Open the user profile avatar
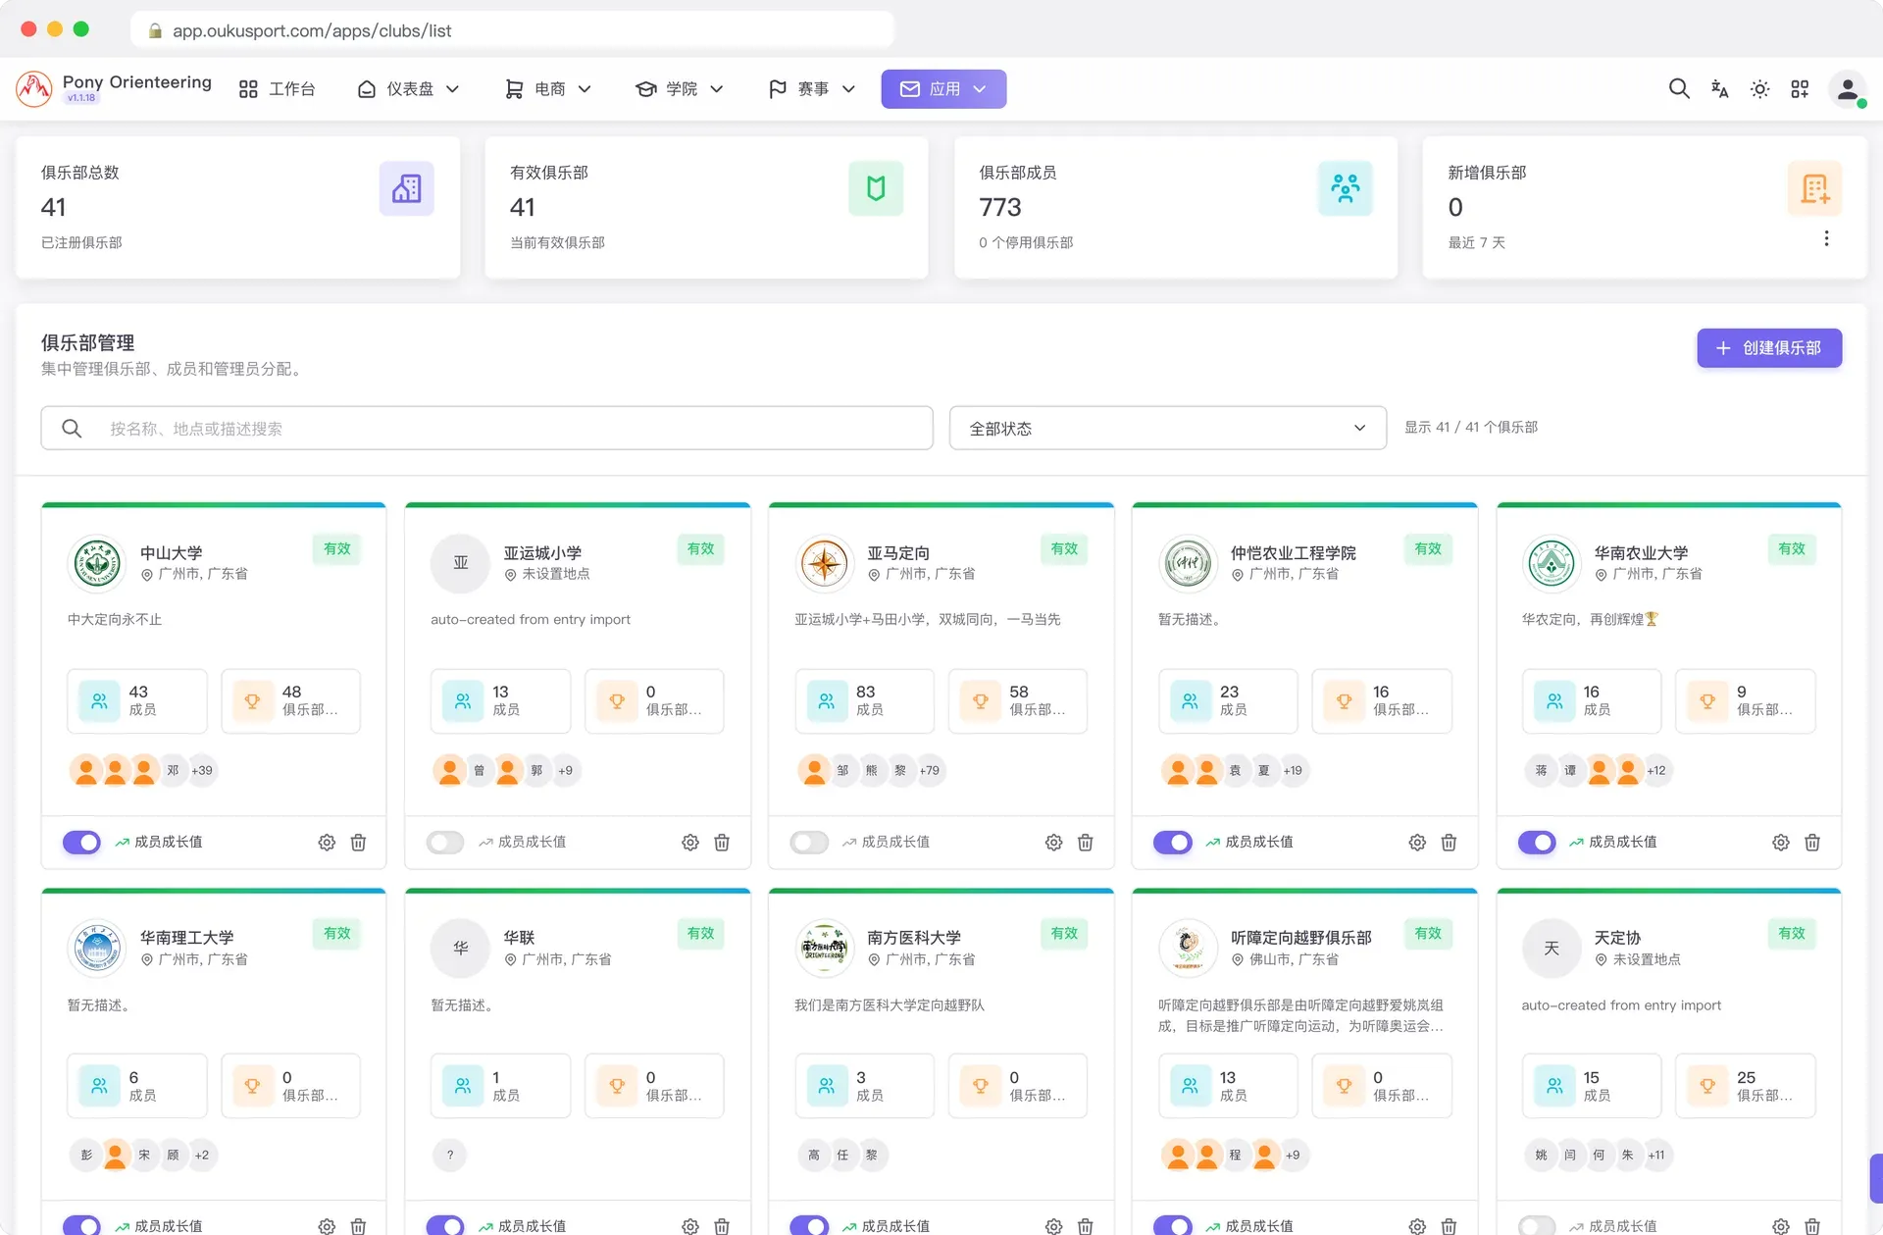The height and width of the screenshot is (1235, 1883). click(1848, 89)
